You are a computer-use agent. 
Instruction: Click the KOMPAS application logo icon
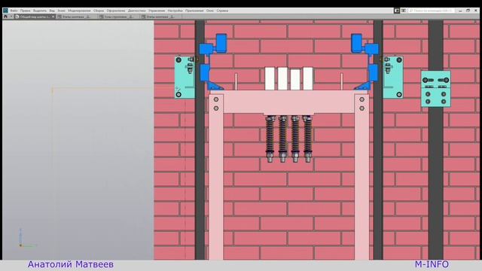[5, 11]
